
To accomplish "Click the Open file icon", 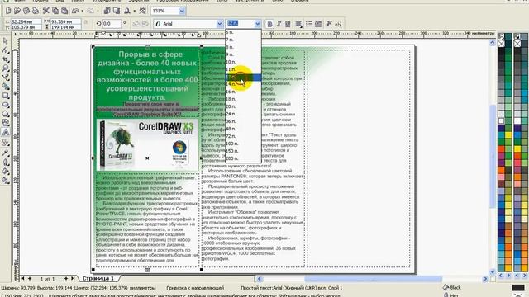I will coord(17,11).
